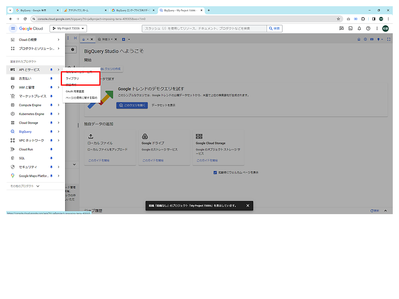Open the green account avatar
The height and width of the screenshot is (299, 399).
(x=385, y=28)
